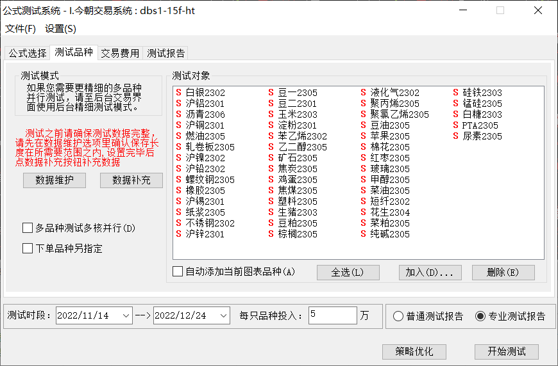558x366 pixels.
Task: Click the S icon beside 硅铁2303
Action: click(455, 93)
